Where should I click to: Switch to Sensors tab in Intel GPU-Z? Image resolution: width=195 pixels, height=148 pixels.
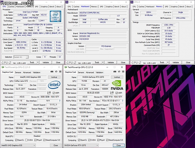18,72
